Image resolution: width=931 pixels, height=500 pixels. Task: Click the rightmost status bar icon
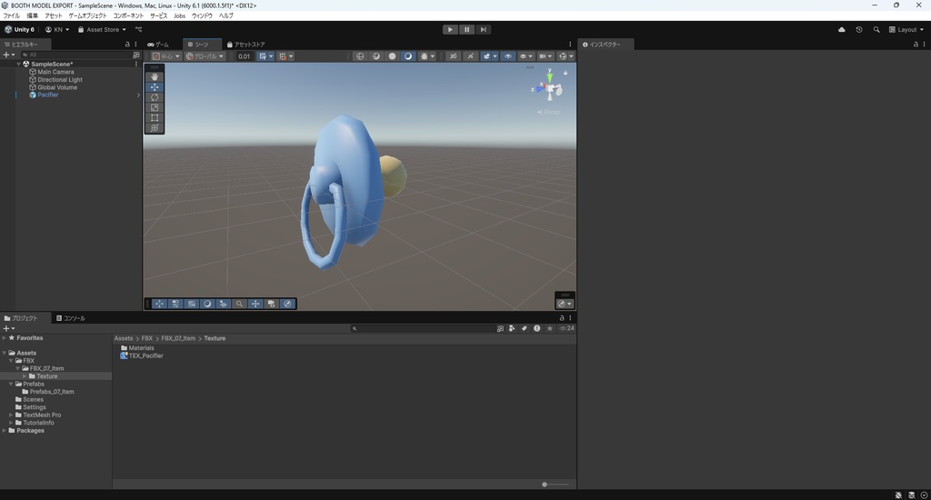[924, 495]
